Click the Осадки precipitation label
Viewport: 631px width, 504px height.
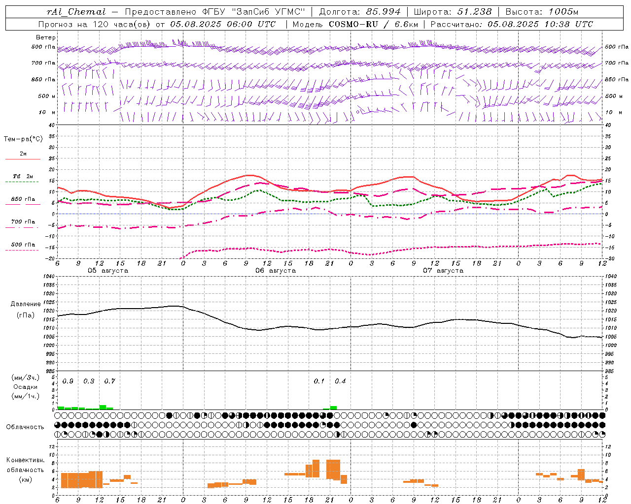[25, 387]
